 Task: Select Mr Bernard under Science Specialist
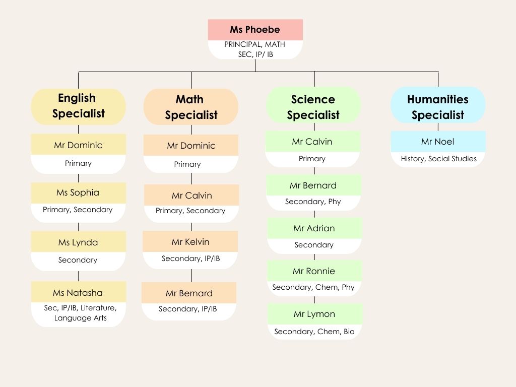(x=313, y=192)
